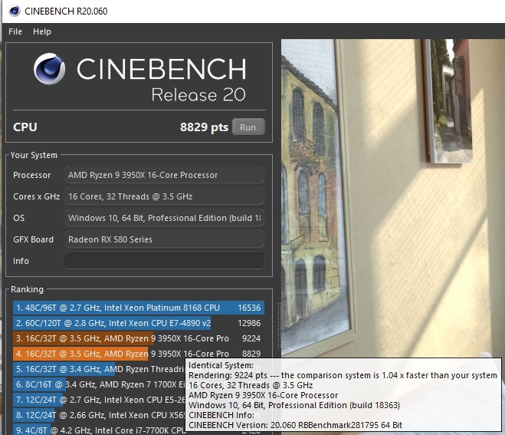Open the Help menu

[x=42, y=31]
